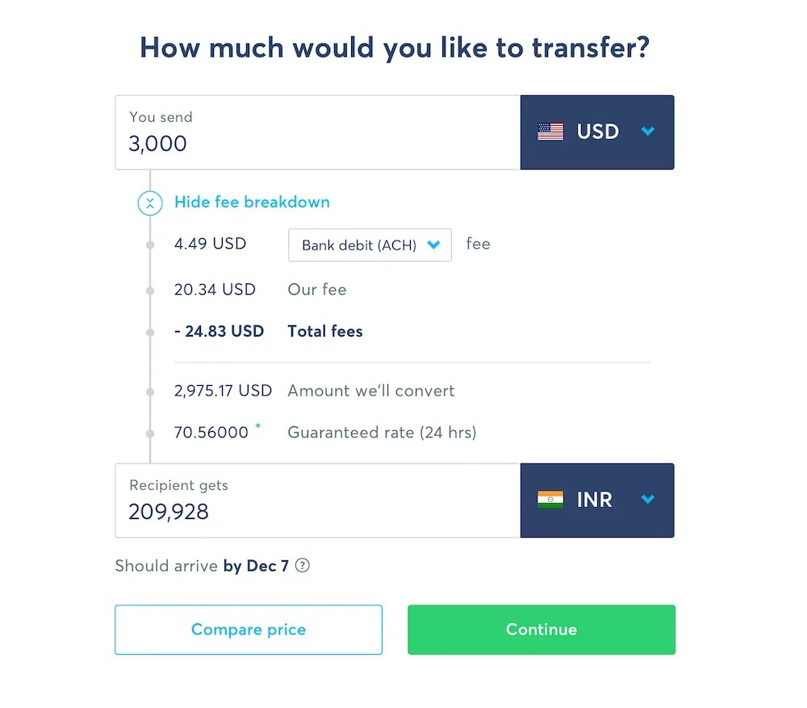Image resolution: width=807 pixels, height=708 pixels.
Task: Click the US flag icon
Action: (550, 132)
